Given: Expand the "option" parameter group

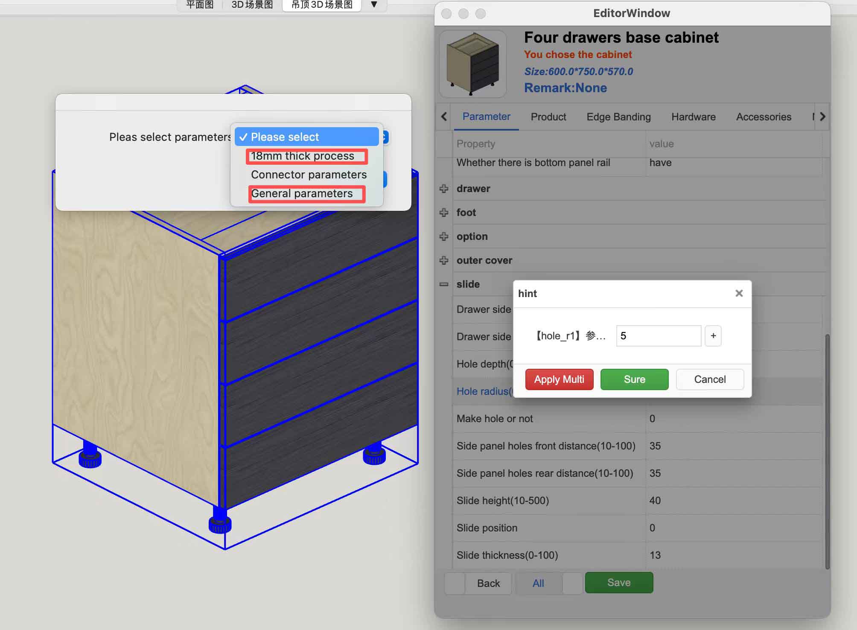Looking at the screenshot, I should [444, 236].
